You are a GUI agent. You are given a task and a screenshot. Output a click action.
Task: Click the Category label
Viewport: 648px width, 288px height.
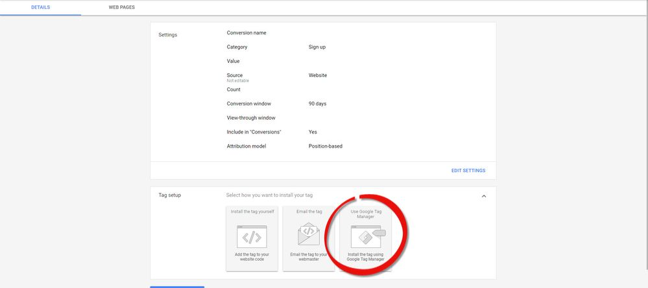point(237,47)
